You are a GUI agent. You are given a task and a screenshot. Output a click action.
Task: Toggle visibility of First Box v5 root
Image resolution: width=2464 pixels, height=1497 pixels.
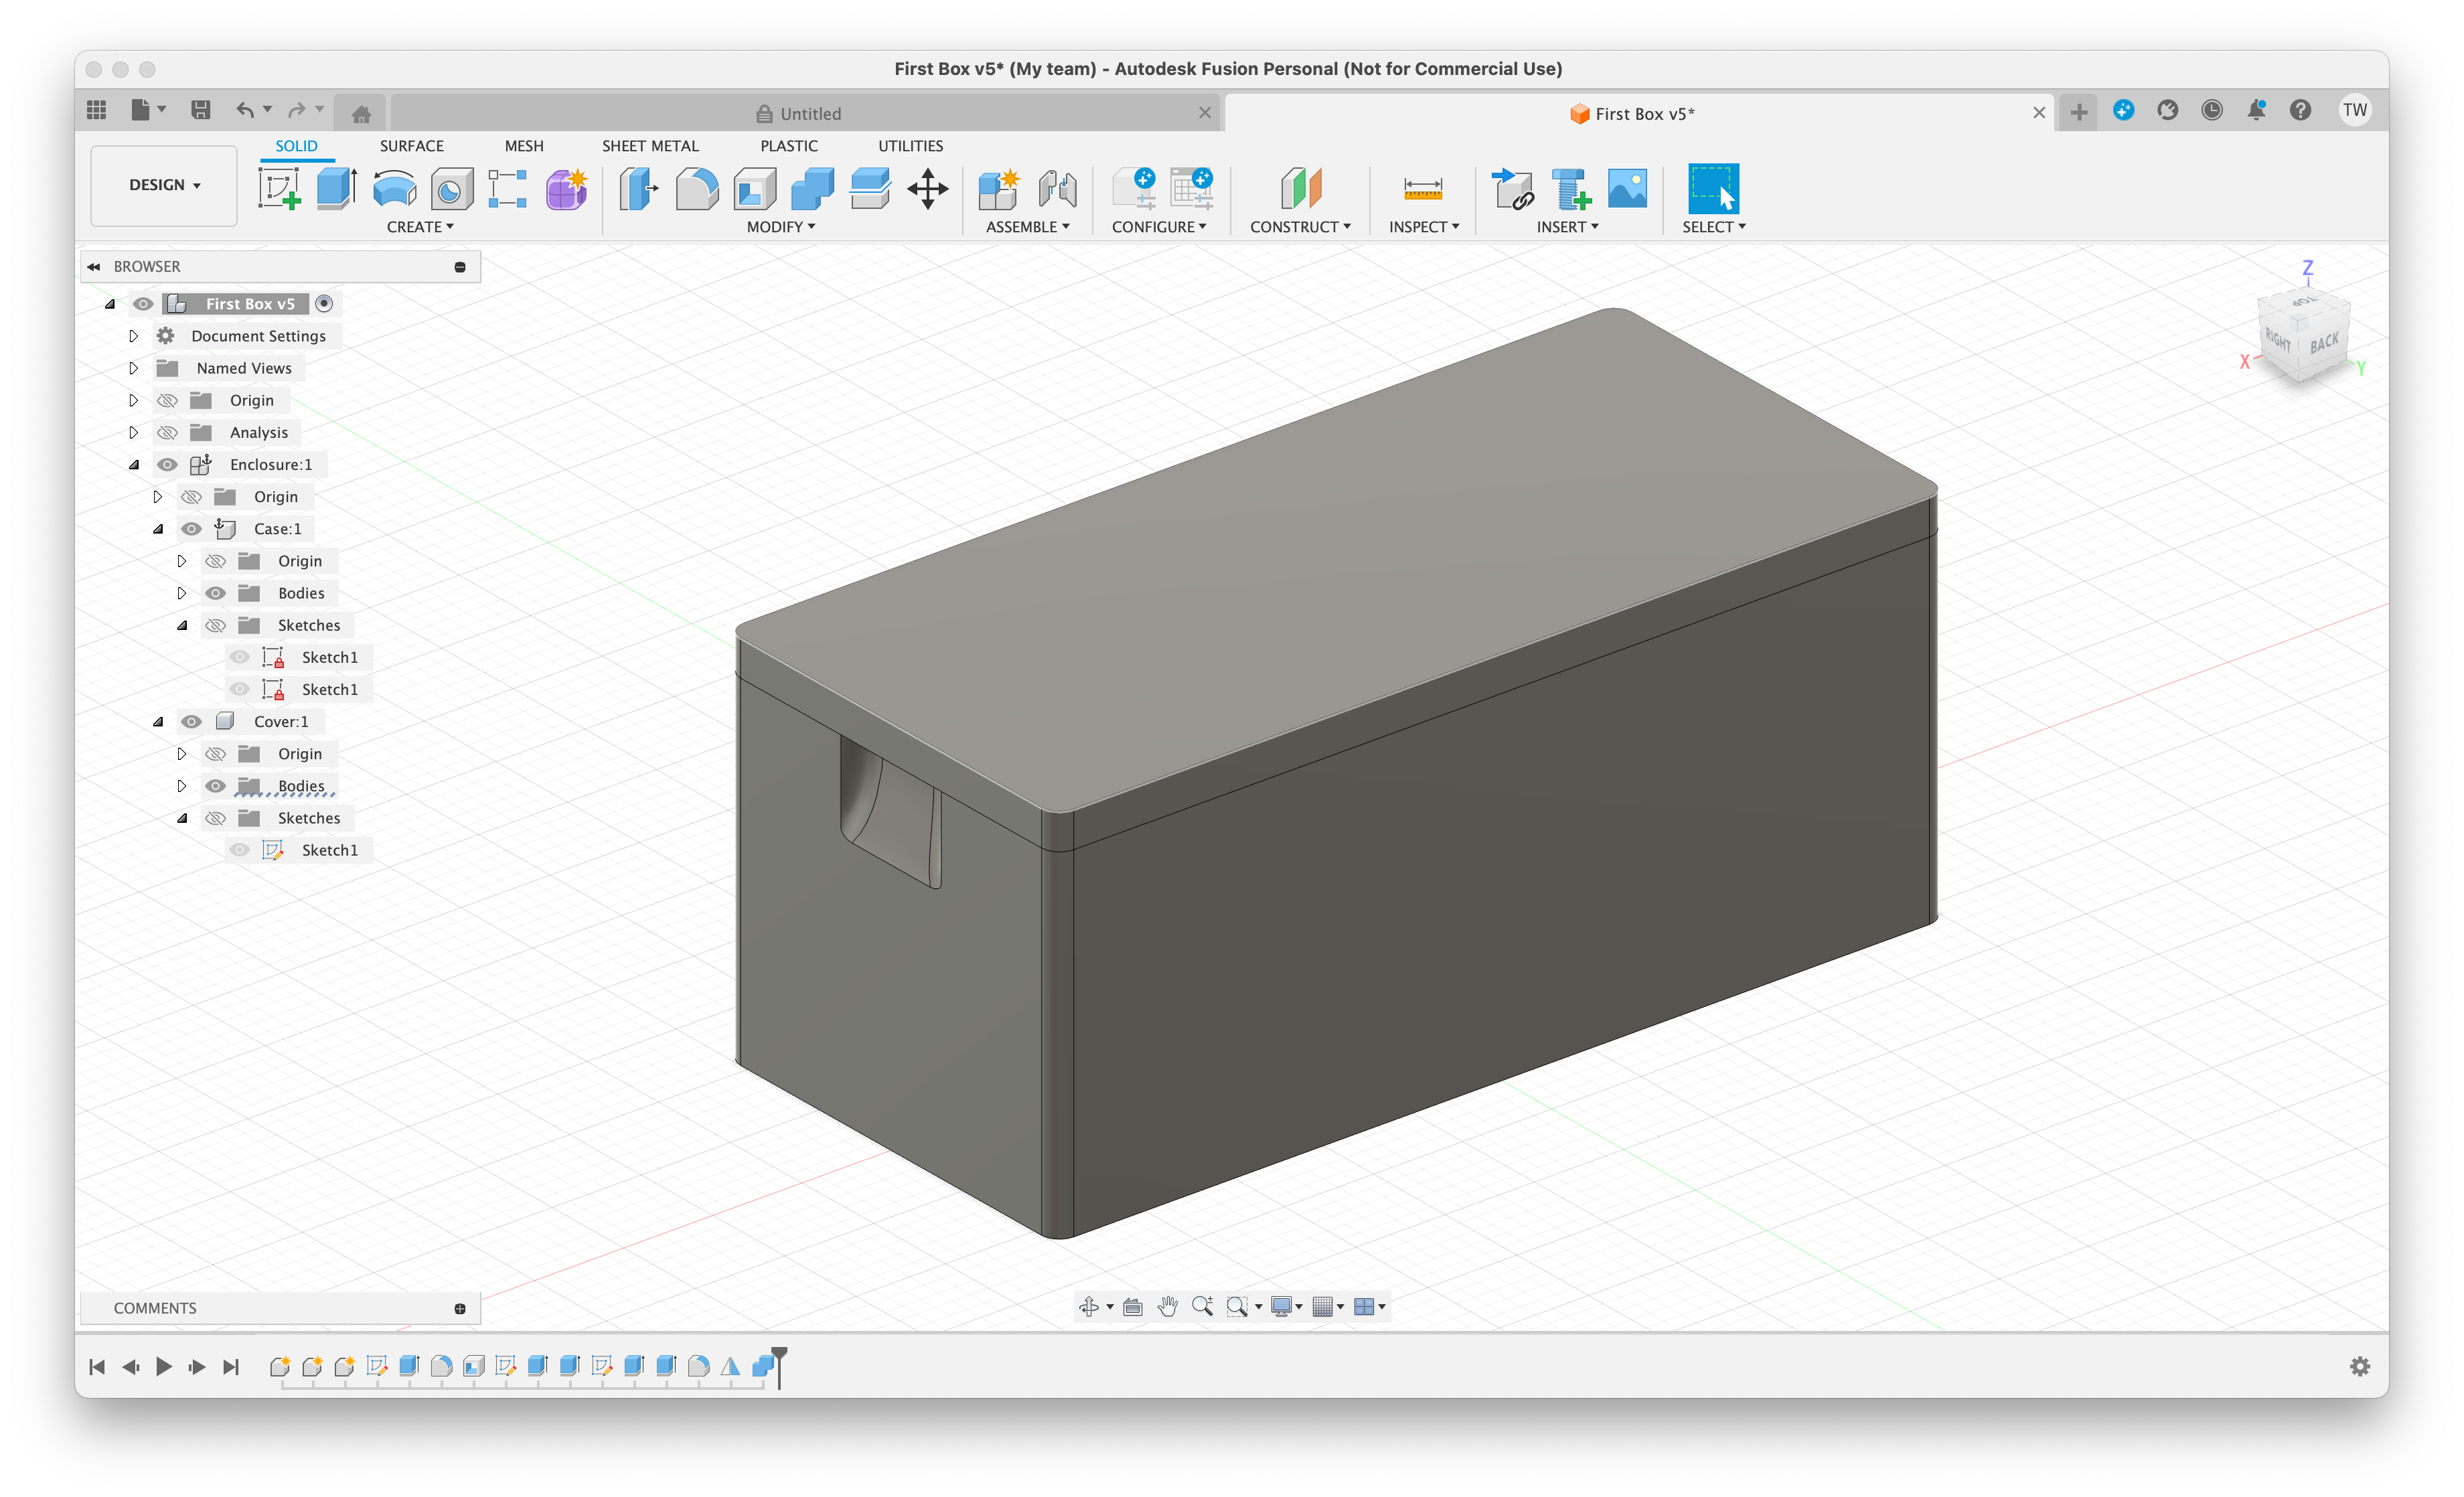(x=143, y=304)
